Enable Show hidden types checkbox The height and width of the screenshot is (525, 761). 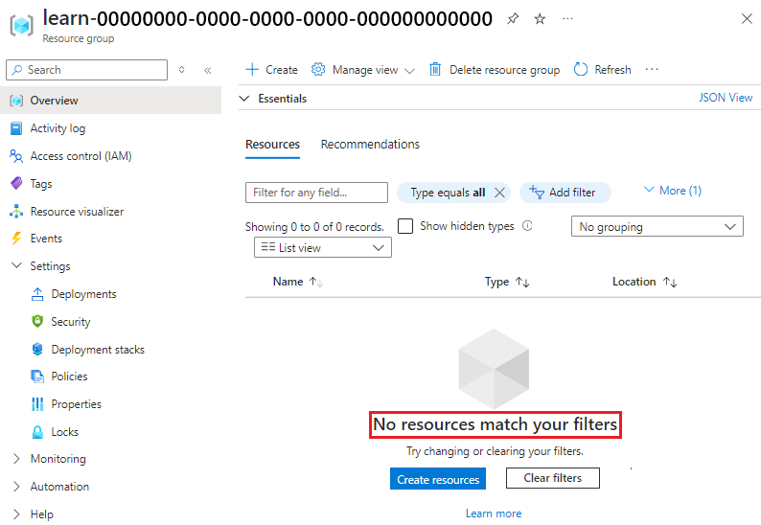[x=405, y=226]
